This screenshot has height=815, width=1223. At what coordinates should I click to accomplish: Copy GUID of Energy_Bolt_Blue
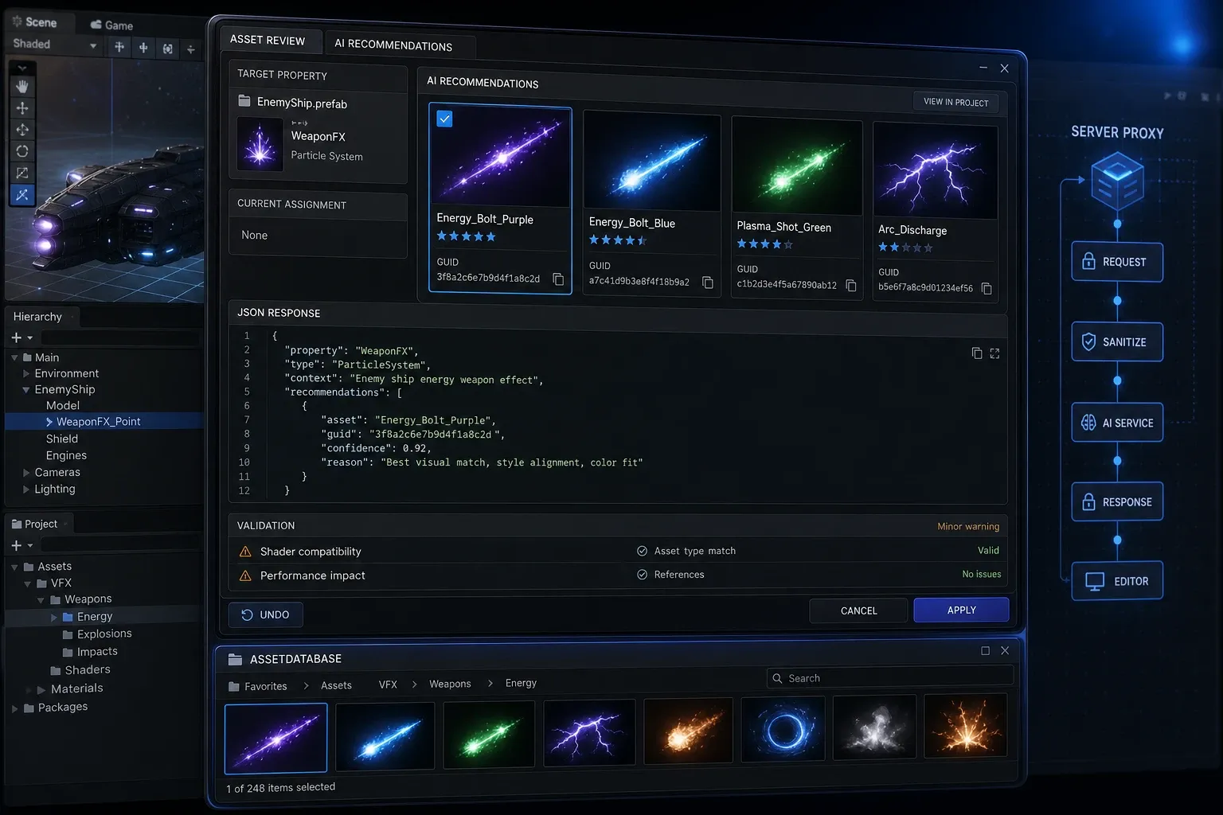(707, 283)
